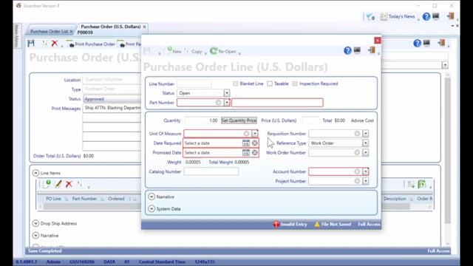The image size is (473, 266).
Task: Click the Invalid Entry status indicator
Action: tap(290, 225)
